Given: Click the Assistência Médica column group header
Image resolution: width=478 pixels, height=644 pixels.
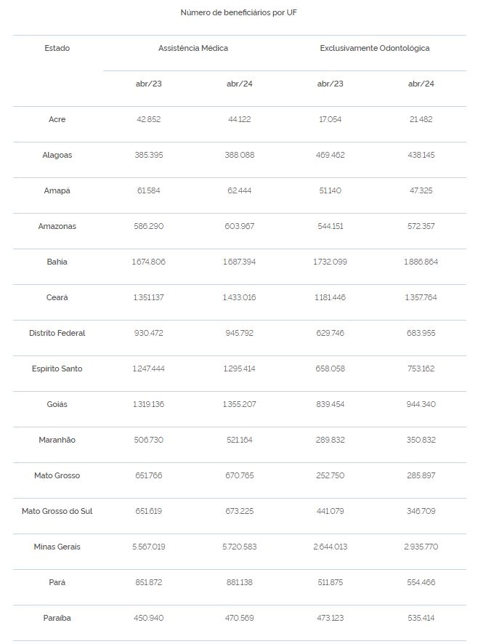Looking at the screenshot, I should coord(193,48).
